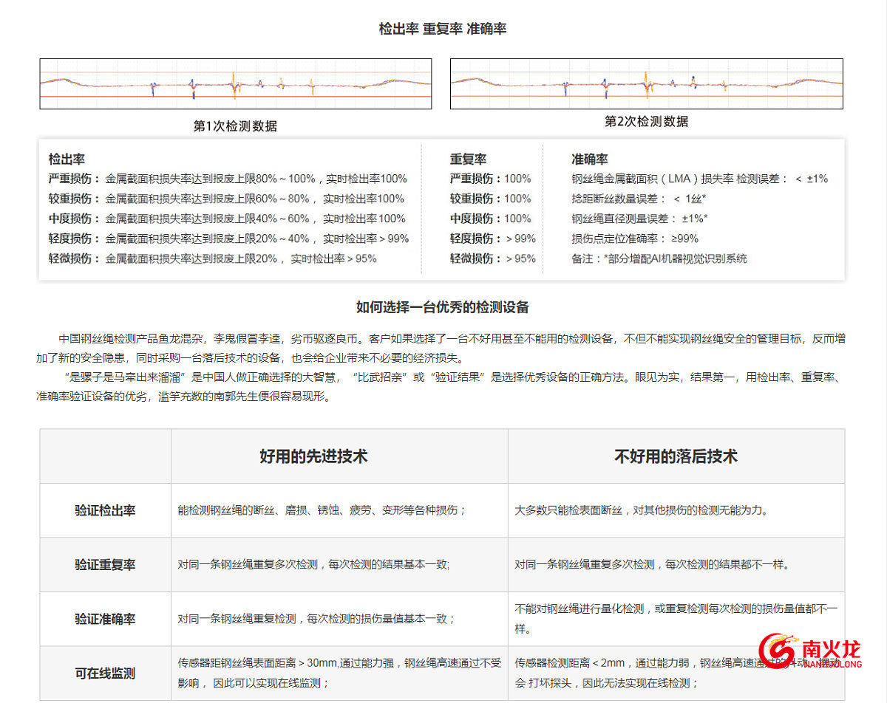
Task: Select the 检出率 重复率 准确率 page heading
Action: point(442,29)
